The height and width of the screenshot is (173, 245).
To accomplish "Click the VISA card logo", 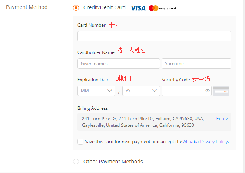I will coord(138,8).
